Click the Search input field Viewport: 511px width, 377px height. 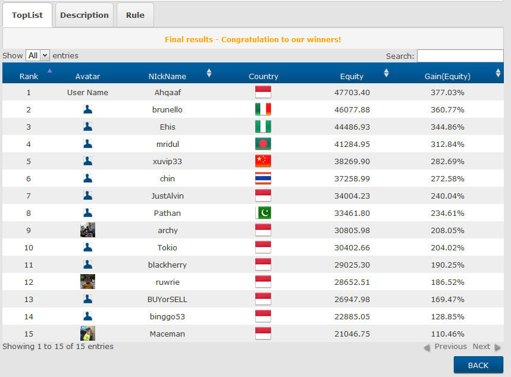click(x=460, y=56)
